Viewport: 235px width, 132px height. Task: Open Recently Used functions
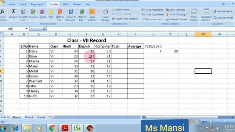23,15
